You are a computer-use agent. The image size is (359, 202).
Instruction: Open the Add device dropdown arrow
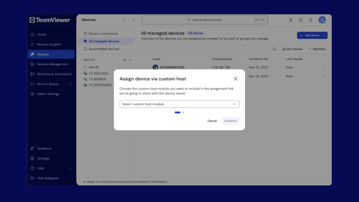(x=324, y=35)
